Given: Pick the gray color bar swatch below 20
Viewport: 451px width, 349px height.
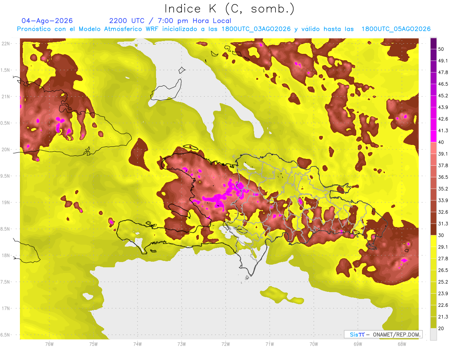Looking at the screenshot, I should [x=433, y=334].
